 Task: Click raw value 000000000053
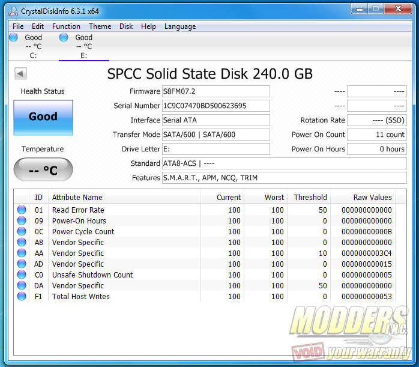point(367,297)
